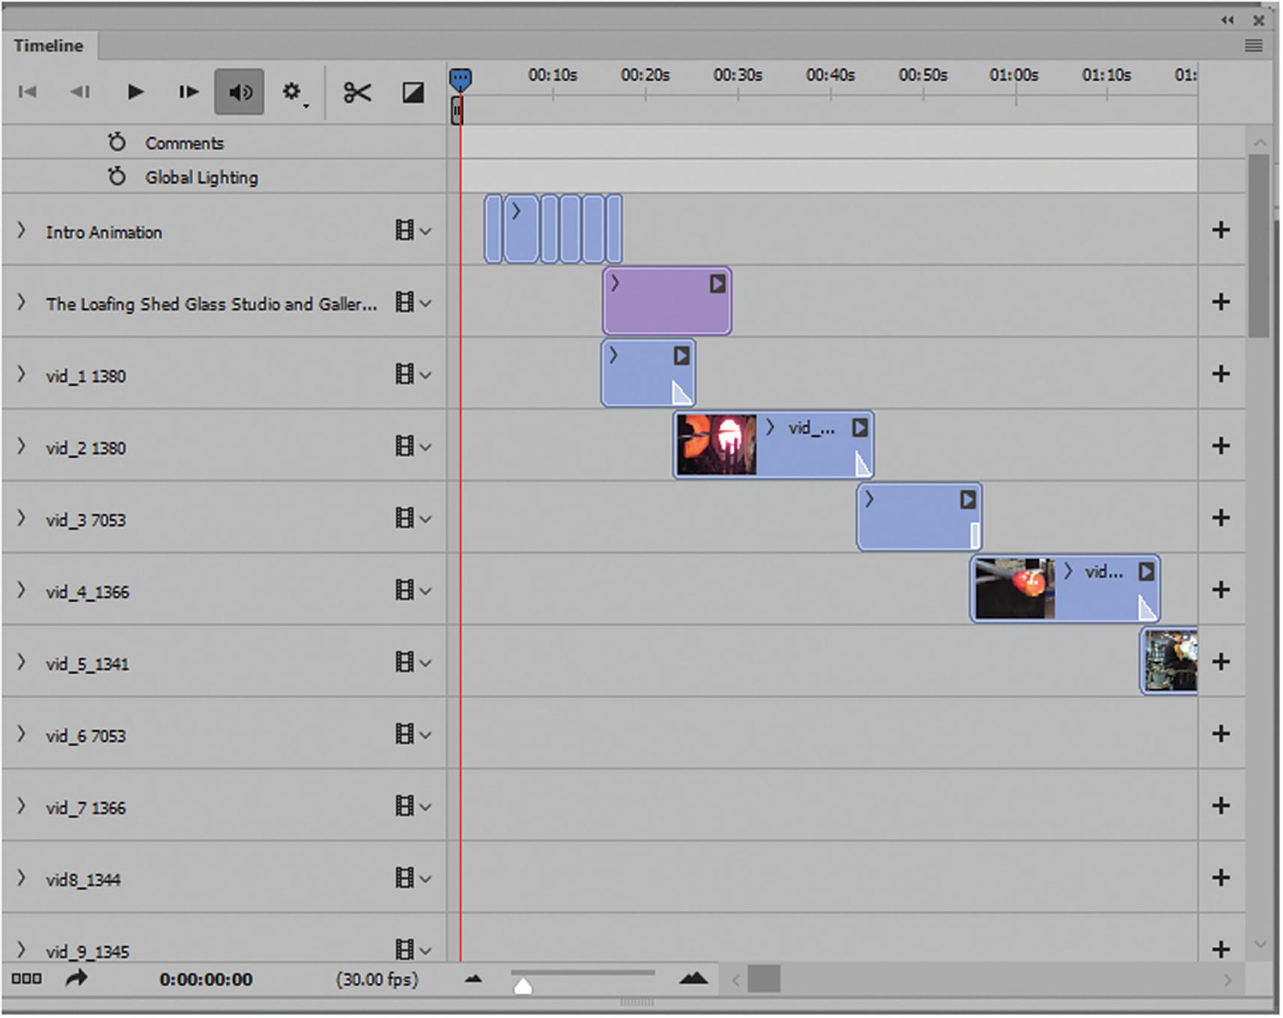The width and height of the screenshot is (1283, 1018).
Task: Open the Timeline panel flyout menu
Action: tap(1253, 46)
